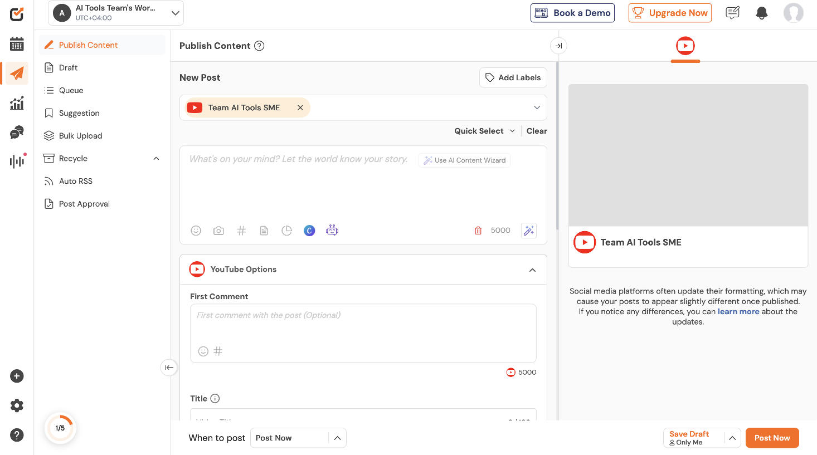Open the emoji picker in the post composer
Screen dimensions: 817x455
pyautogui.click(x=196, y=230)
